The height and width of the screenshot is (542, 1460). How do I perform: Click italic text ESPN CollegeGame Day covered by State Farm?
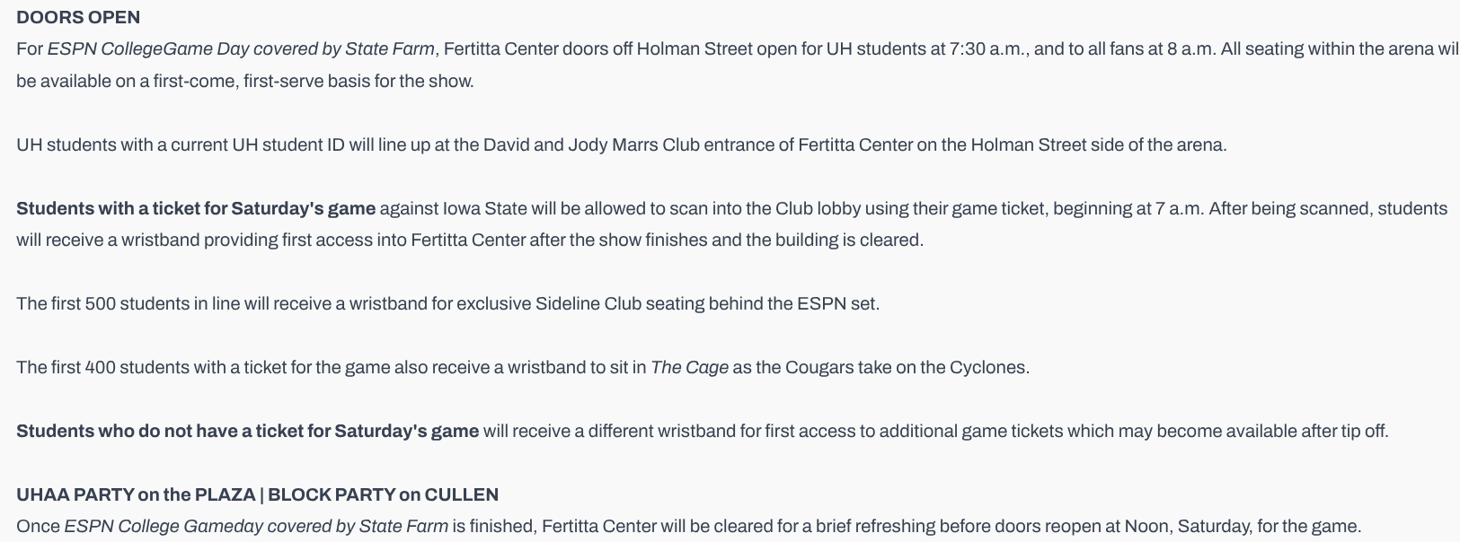click(241, 49)
